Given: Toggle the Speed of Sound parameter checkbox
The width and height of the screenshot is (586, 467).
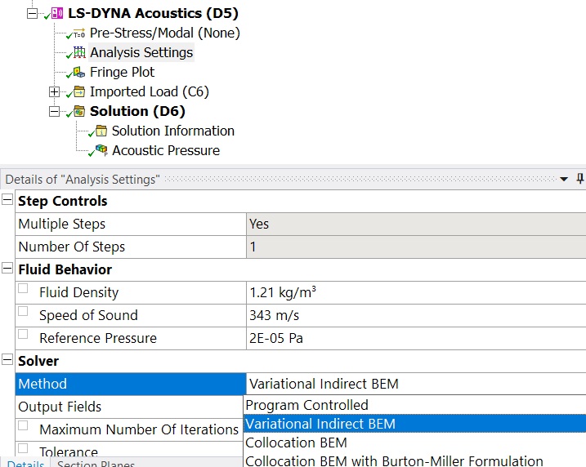Looking at the screenshot, I should click(23, 311).
